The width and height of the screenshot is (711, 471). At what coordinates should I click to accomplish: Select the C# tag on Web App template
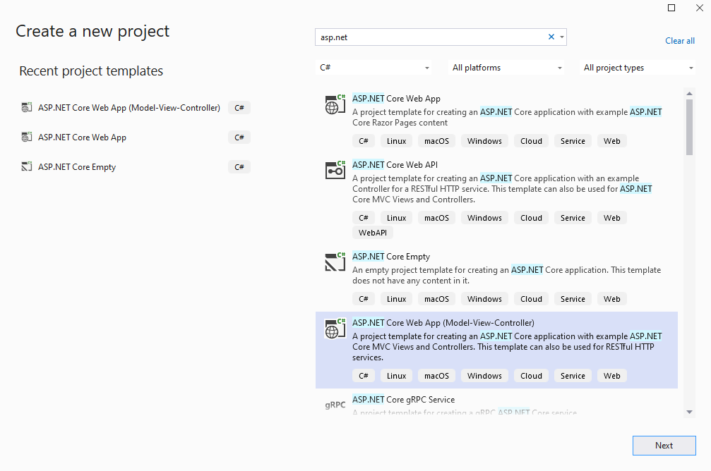(x=363, y=140)
